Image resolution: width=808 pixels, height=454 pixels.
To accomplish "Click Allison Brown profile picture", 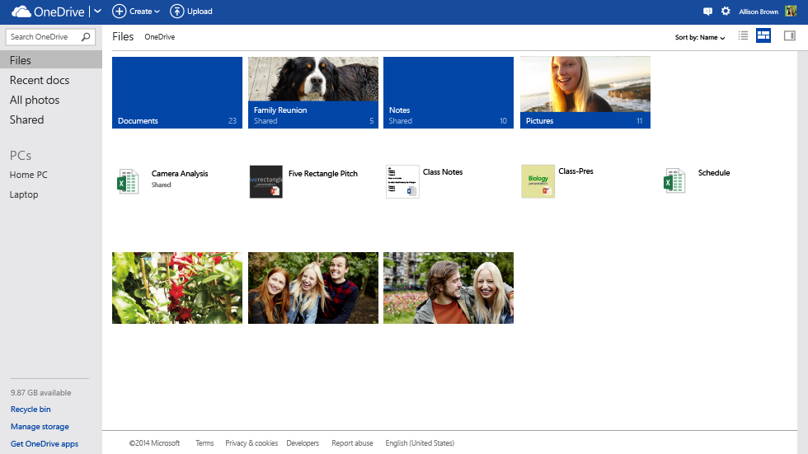I will pos(791,12).
